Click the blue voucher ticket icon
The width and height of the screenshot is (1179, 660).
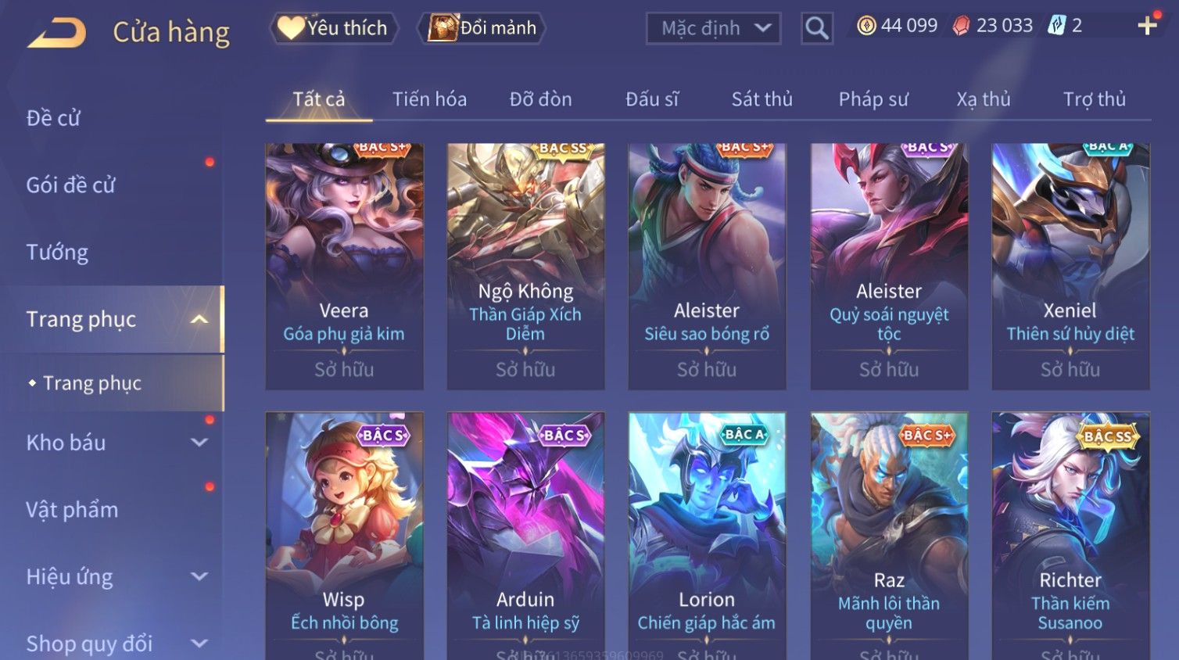(1057, 26)
